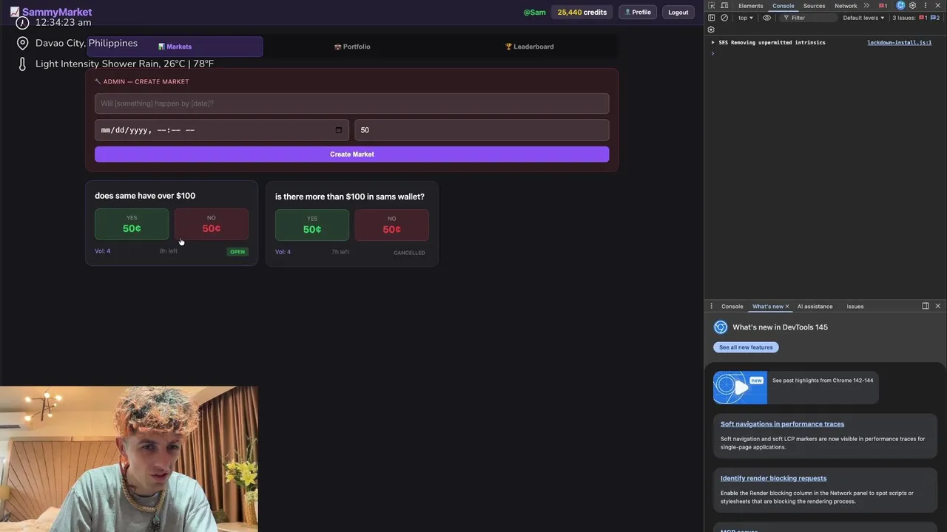
Task: Open the Default levels dropdown
Action: [863, 18]
